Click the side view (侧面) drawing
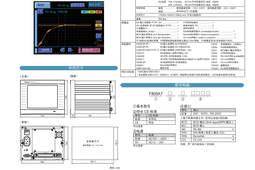 [x=92, y=97]
